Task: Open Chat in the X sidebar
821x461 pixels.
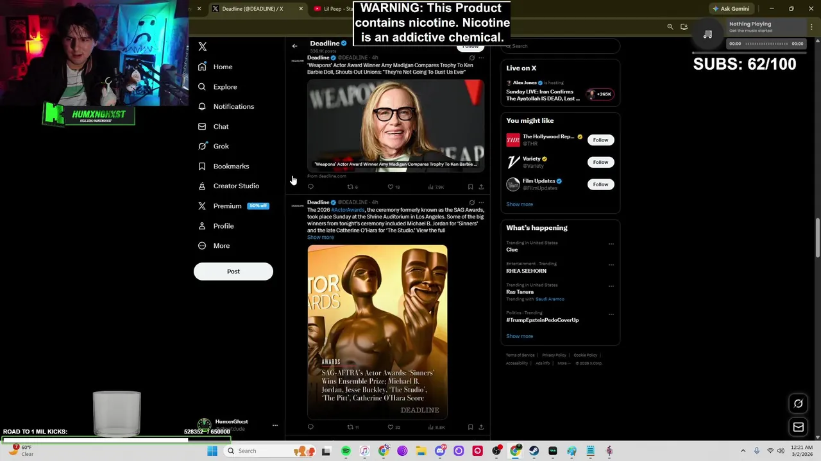Action: click(x=214, y=126)
